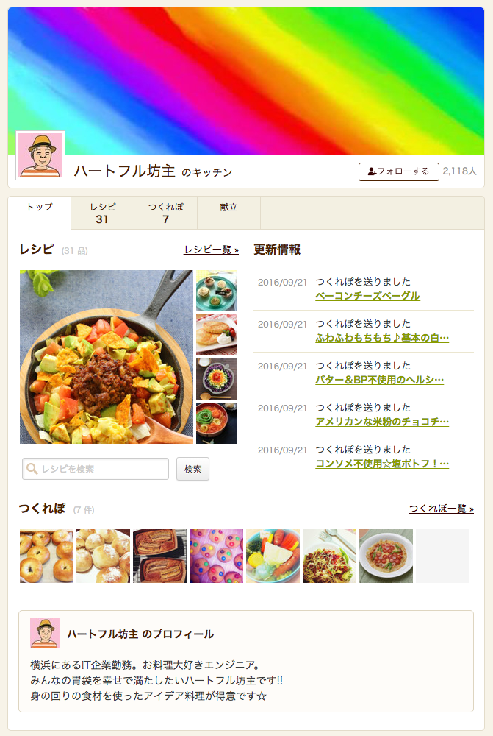This screenshot has width=493, height=736.
Task: Click the small avatar beside プロフィール heading
Action: click(x=45, y=633)
